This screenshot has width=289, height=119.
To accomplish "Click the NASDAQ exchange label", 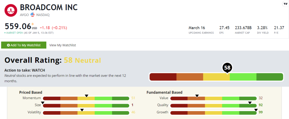I will (43, 15).
